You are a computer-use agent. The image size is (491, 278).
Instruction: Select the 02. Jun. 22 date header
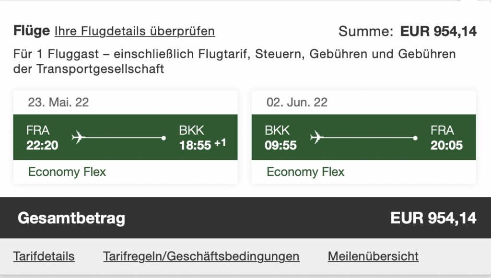click(297, 102)
